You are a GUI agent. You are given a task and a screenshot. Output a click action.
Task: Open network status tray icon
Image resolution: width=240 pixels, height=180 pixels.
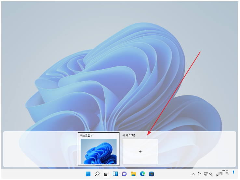click(206, 174)
